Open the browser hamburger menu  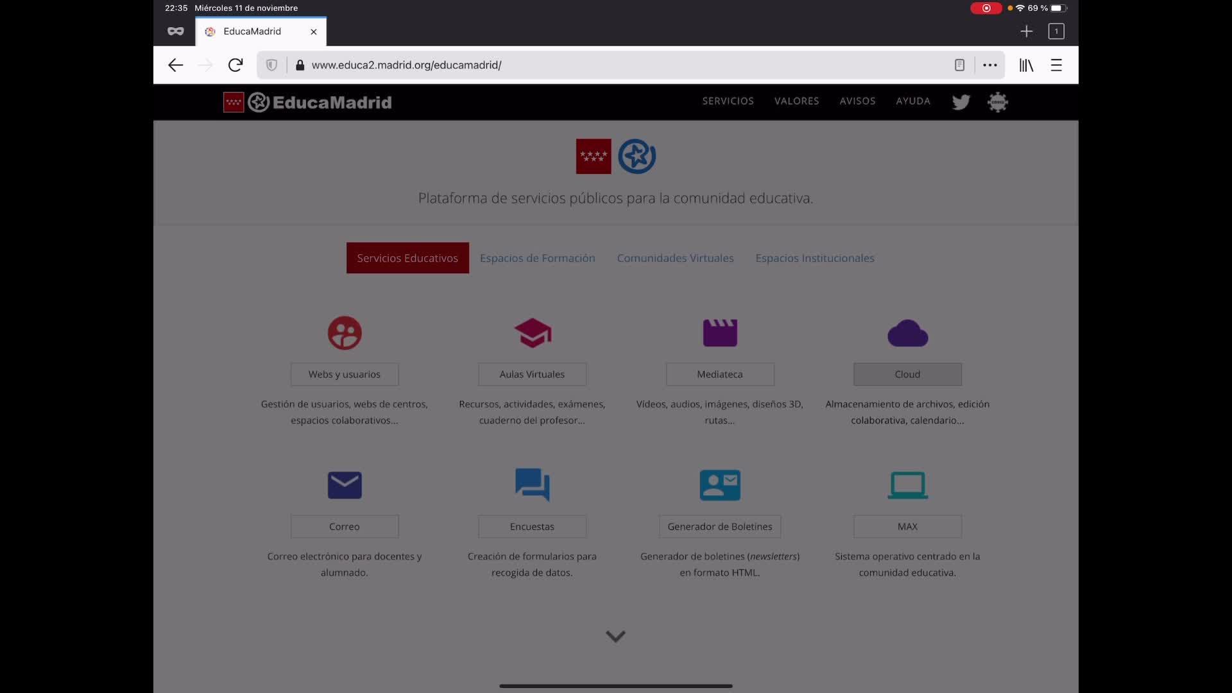(1056, 65)
